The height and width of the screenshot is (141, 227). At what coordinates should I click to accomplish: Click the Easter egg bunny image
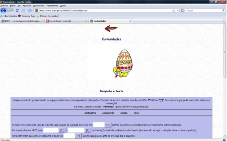click(x=123, y=64)
